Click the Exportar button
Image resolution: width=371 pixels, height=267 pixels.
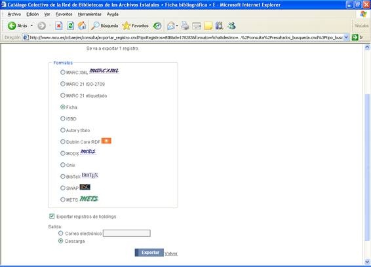tap(149, 253)
